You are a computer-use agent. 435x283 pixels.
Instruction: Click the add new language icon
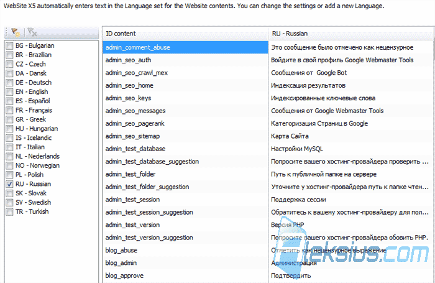point(16,32)
